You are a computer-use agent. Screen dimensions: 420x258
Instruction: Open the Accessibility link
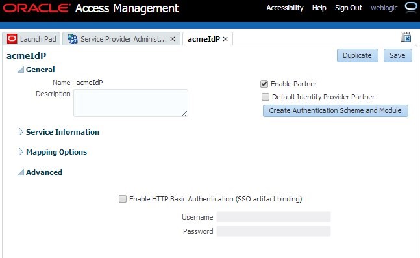tap(285, 8)
